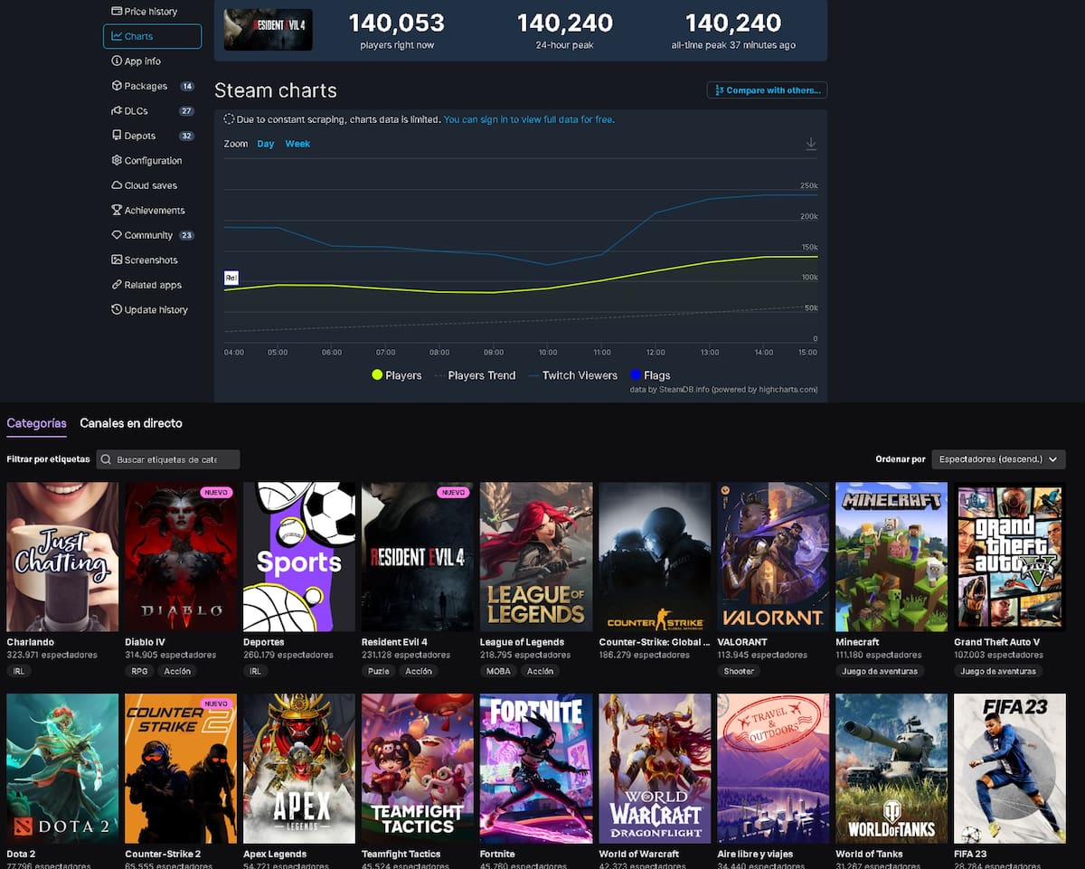Open the Apex Legends category cover
The height and width of the screenshot is (869, 1085).
point(299,769)
